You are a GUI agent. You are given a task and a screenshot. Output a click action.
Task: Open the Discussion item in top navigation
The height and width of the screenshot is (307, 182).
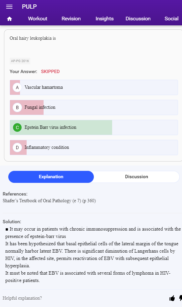[138, 19]
